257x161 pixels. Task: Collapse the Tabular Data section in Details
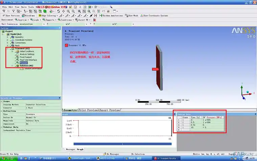tap(1, 127)
